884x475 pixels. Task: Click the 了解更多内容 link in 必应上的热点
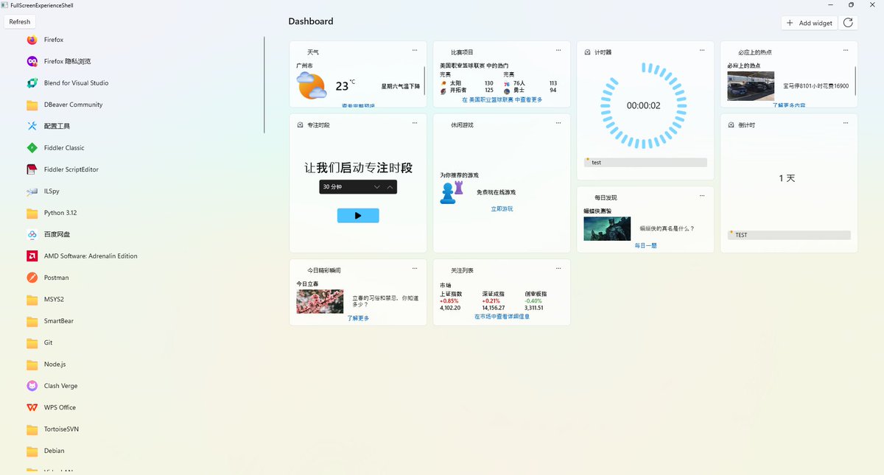pyautogui.click(x=789, y=105)
